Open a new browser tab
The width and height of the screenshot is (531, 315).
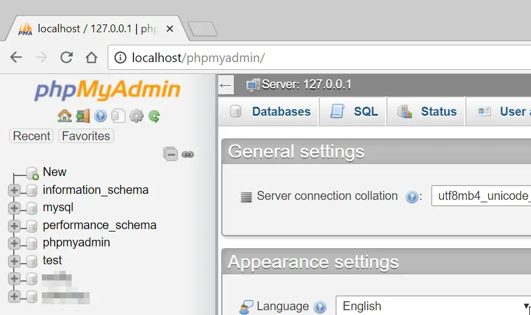pos(203,29)
